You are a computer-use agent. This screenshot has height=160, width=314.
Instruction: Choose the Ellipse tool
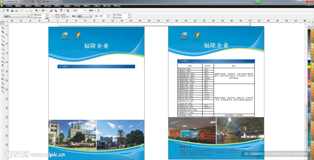click(2, 53)
